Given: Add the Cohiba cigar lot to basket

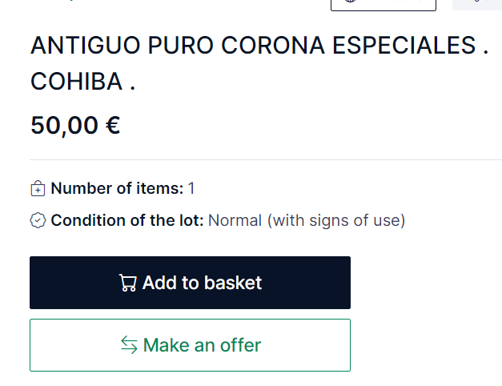Looking at the screenshot, I should click(191, 283).
